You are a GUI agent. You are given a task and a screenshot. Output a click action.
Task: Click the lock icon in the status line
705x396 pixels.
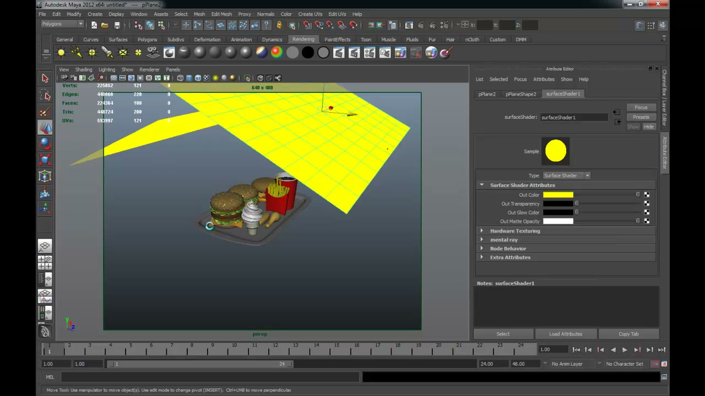(x=279, y=25)
